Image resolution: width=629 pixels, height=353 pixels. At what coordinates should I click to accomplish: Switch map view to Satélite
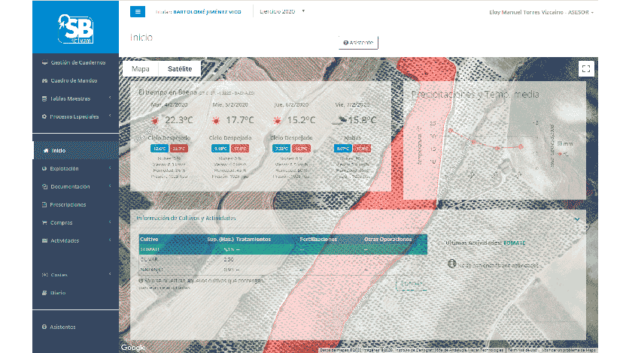tap(181, 68)
